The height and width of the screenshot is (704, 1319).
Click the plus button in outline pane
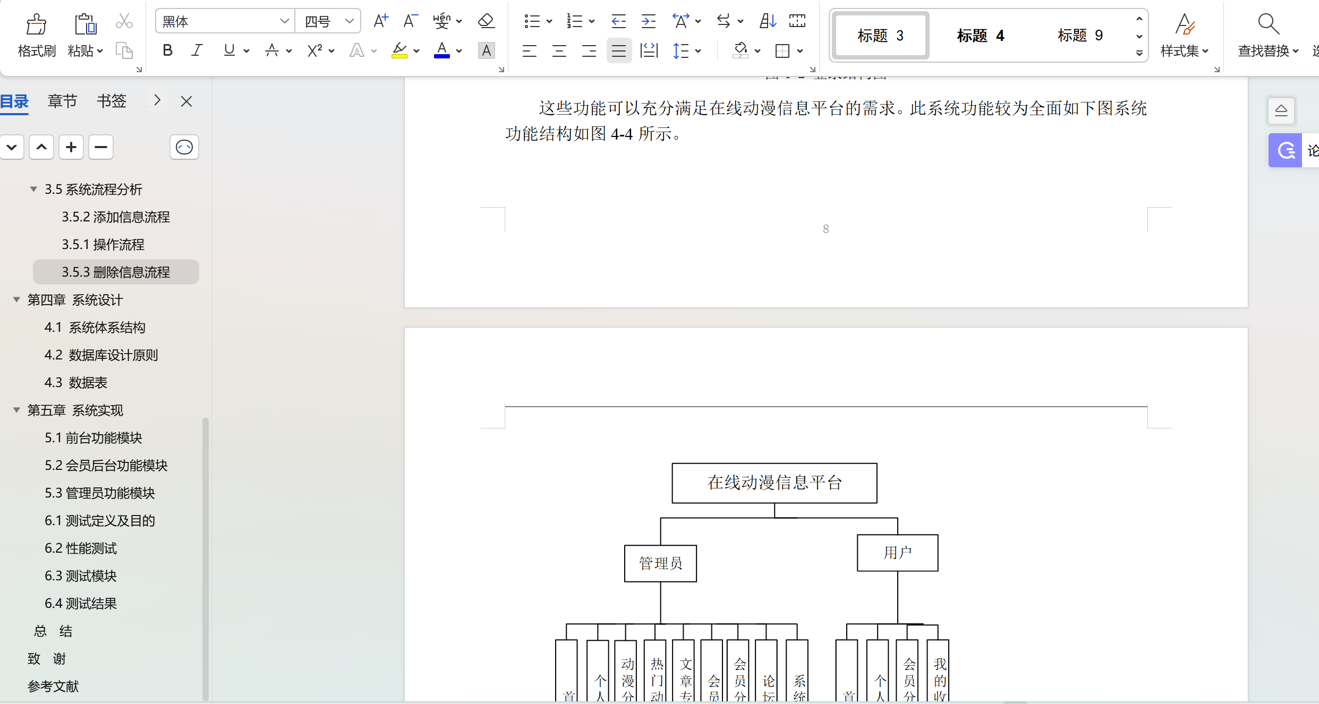coord(71,147)
